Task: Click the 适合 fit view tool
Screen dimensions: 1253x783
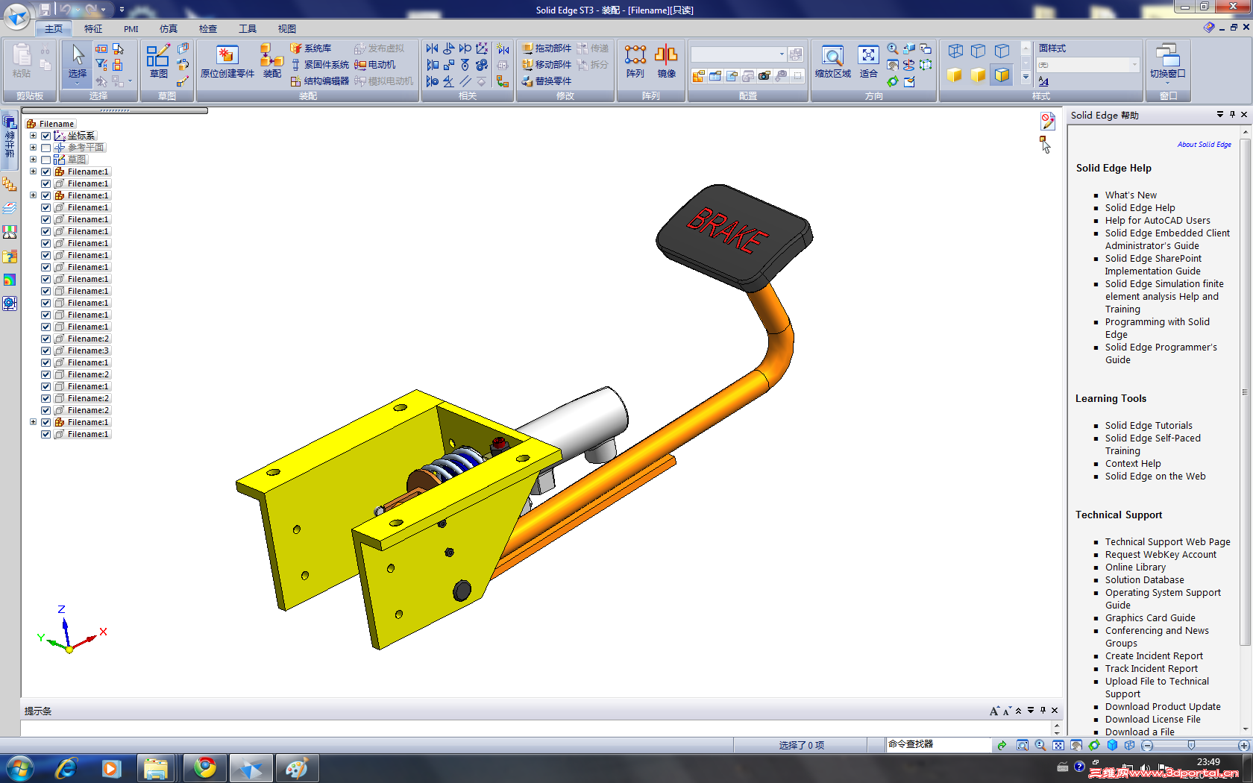Action: pos(868,60)
